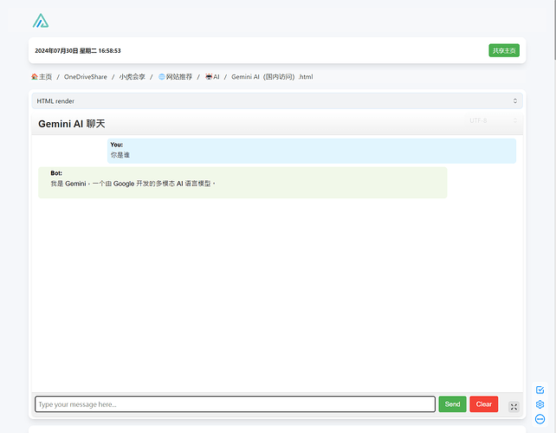Image resolution: width=556 pixels, height=433 pixels.
Task: Open the UTF-8 encoding dropdown
Action: [x=493, y=120]
